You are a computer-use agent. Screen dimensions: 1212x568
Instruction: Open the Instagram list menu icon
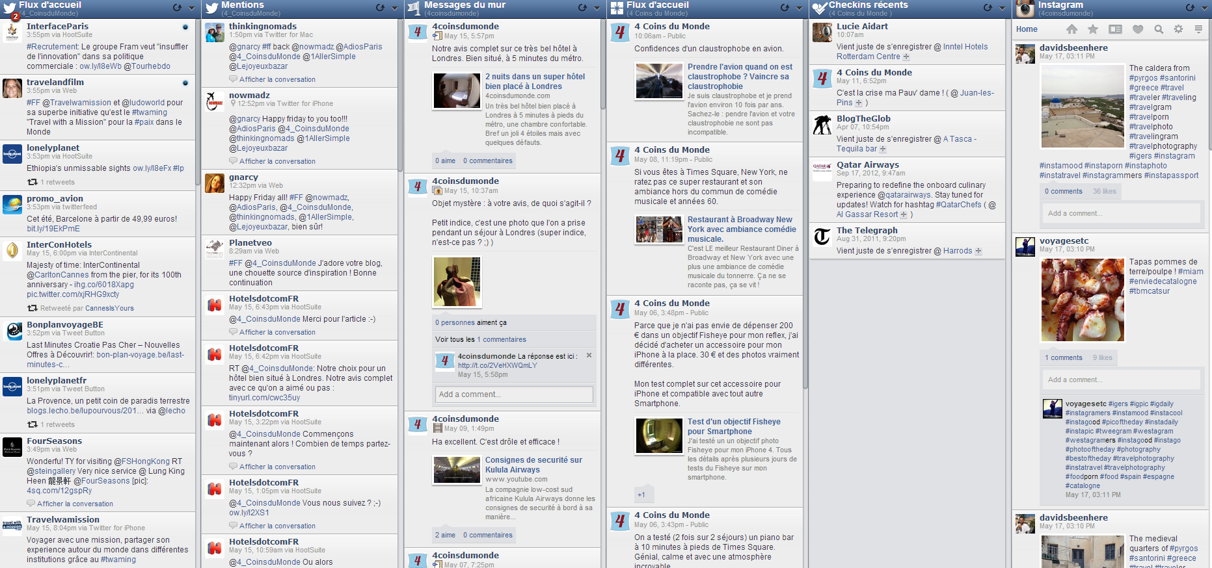coord(1198,29)
